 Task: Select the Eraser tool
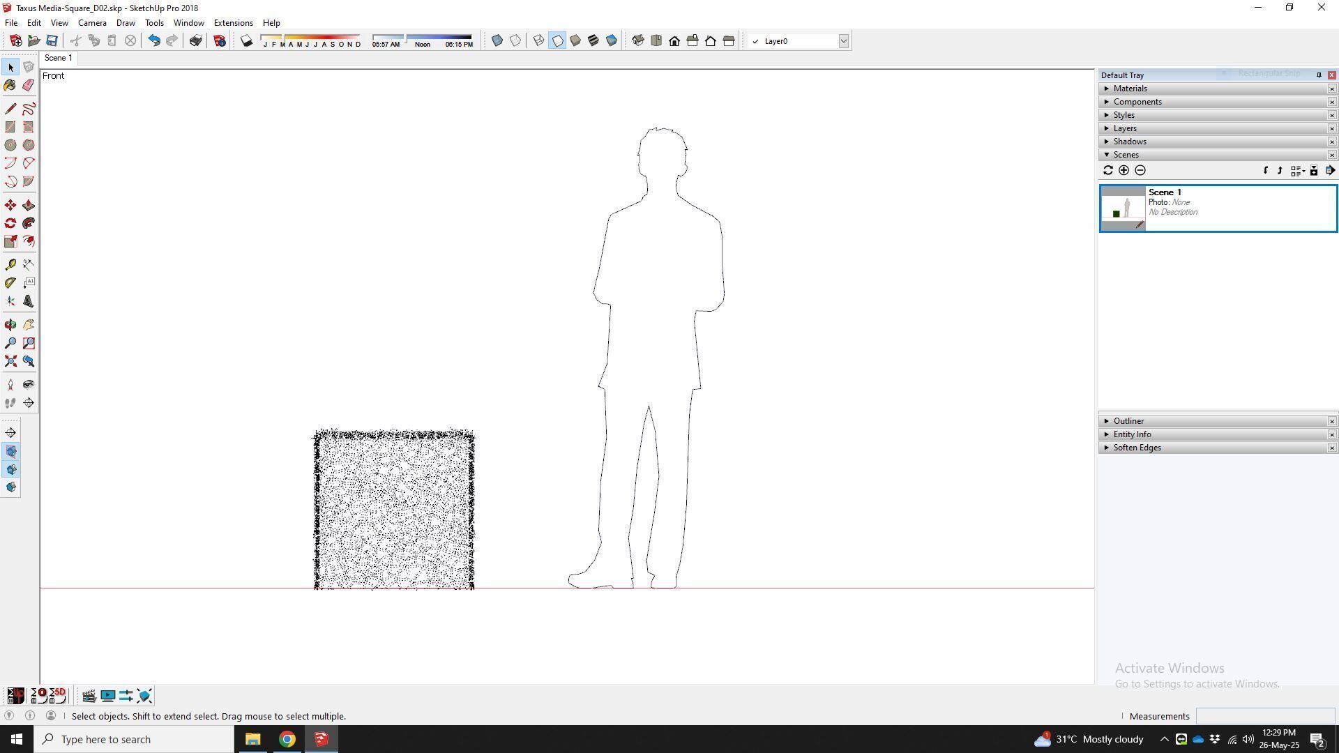pyautogui.click(x=29, y=85)
